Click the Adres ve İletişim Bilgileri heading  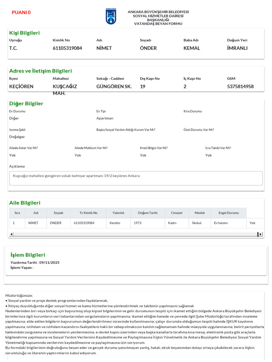(40, 71)
